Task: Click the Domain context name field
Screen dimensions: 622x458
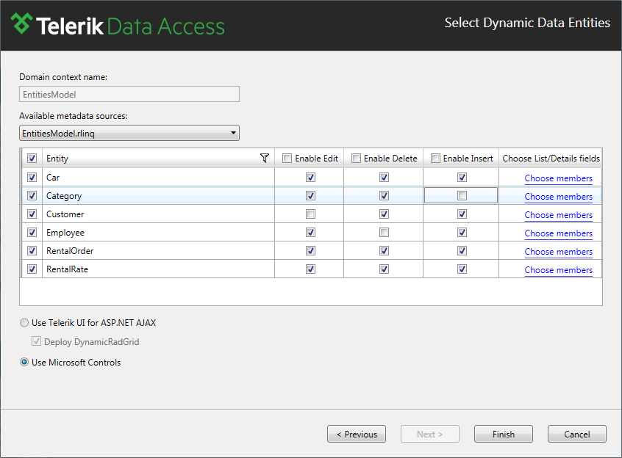Action: coord(129,94)
